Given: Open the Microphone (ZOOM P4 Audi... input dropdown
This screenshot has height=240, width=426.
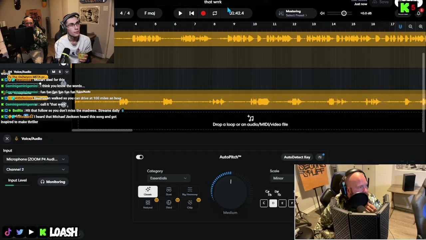Looking at the screenshot, I should pyautogui.click(x=36, y=159).
